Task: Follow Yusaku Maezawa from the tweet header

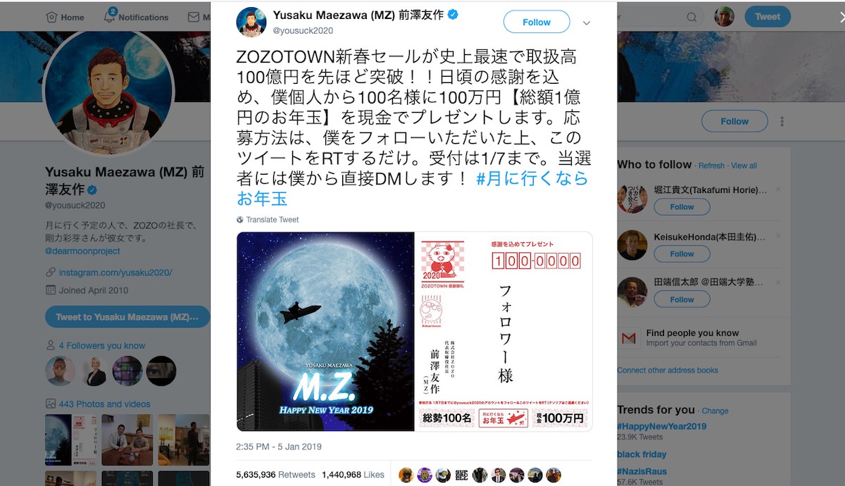Action: point(537,22)
